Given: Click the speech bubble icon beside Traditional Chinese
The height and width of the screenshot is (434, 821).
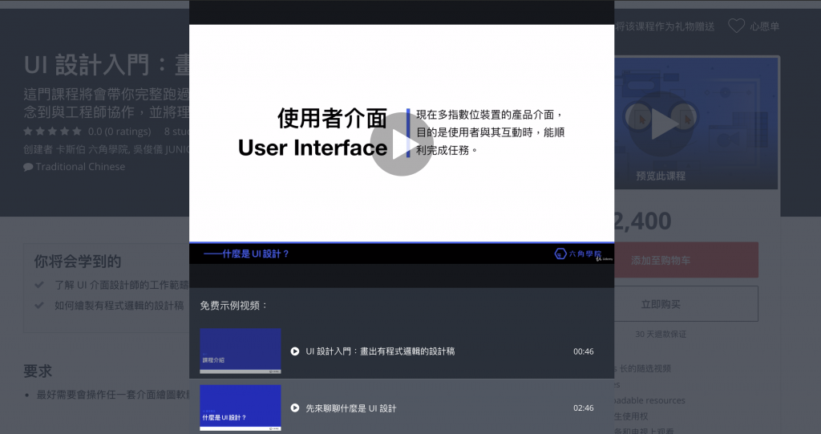Looking at the screenshot, I should (x=28, y=167).
